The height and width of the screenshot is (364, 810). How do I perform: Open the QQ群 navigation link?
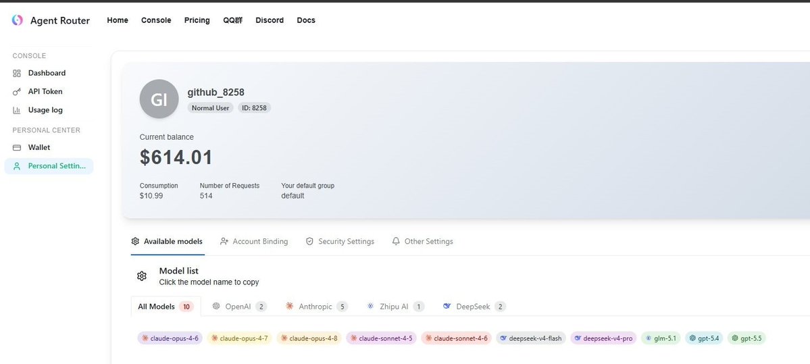tap(232, 20)
